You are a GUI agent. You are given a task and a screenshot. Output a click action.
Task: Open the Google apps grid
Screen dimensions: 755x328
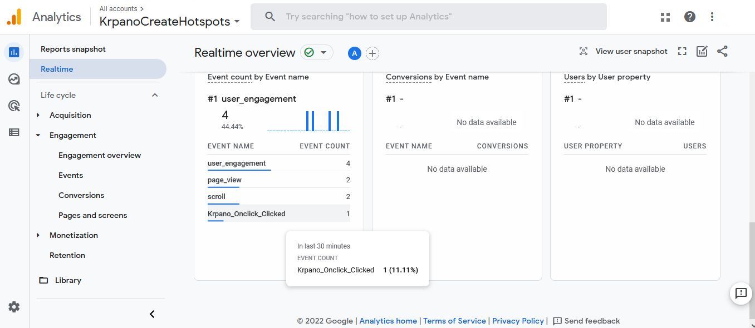point(665,17)
